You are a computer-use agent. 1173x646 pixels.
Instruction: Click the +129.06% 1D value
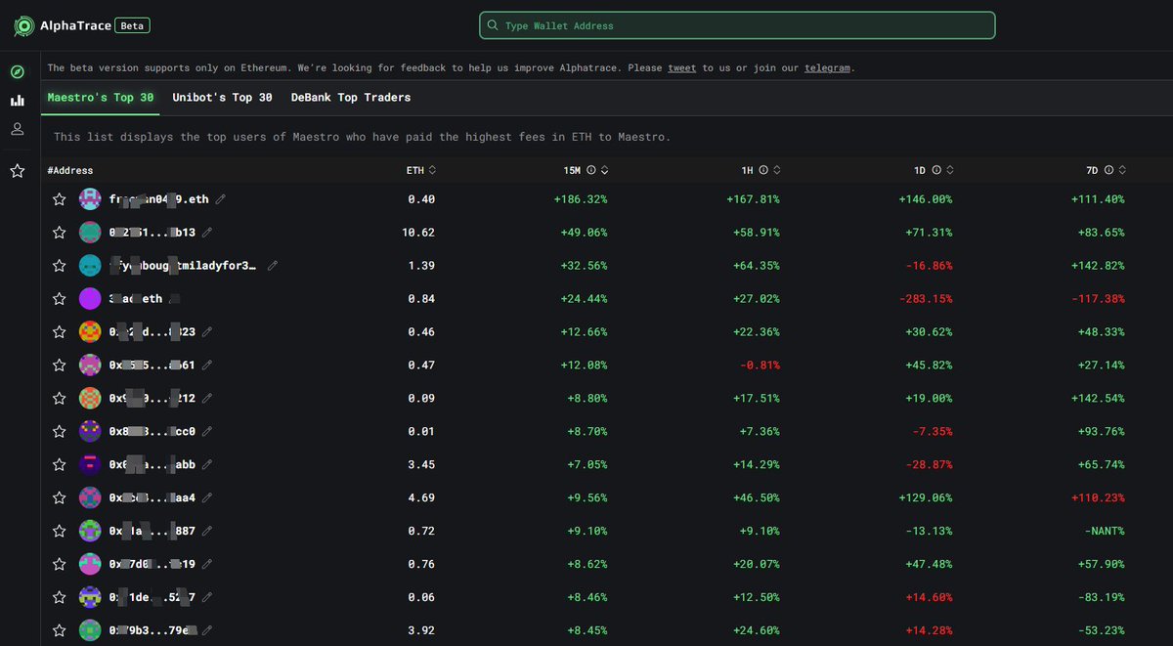tap(925, 497)
